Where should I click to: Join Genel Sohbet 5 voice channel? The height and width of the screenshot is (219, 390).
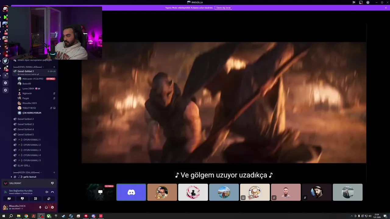(26, 134)
